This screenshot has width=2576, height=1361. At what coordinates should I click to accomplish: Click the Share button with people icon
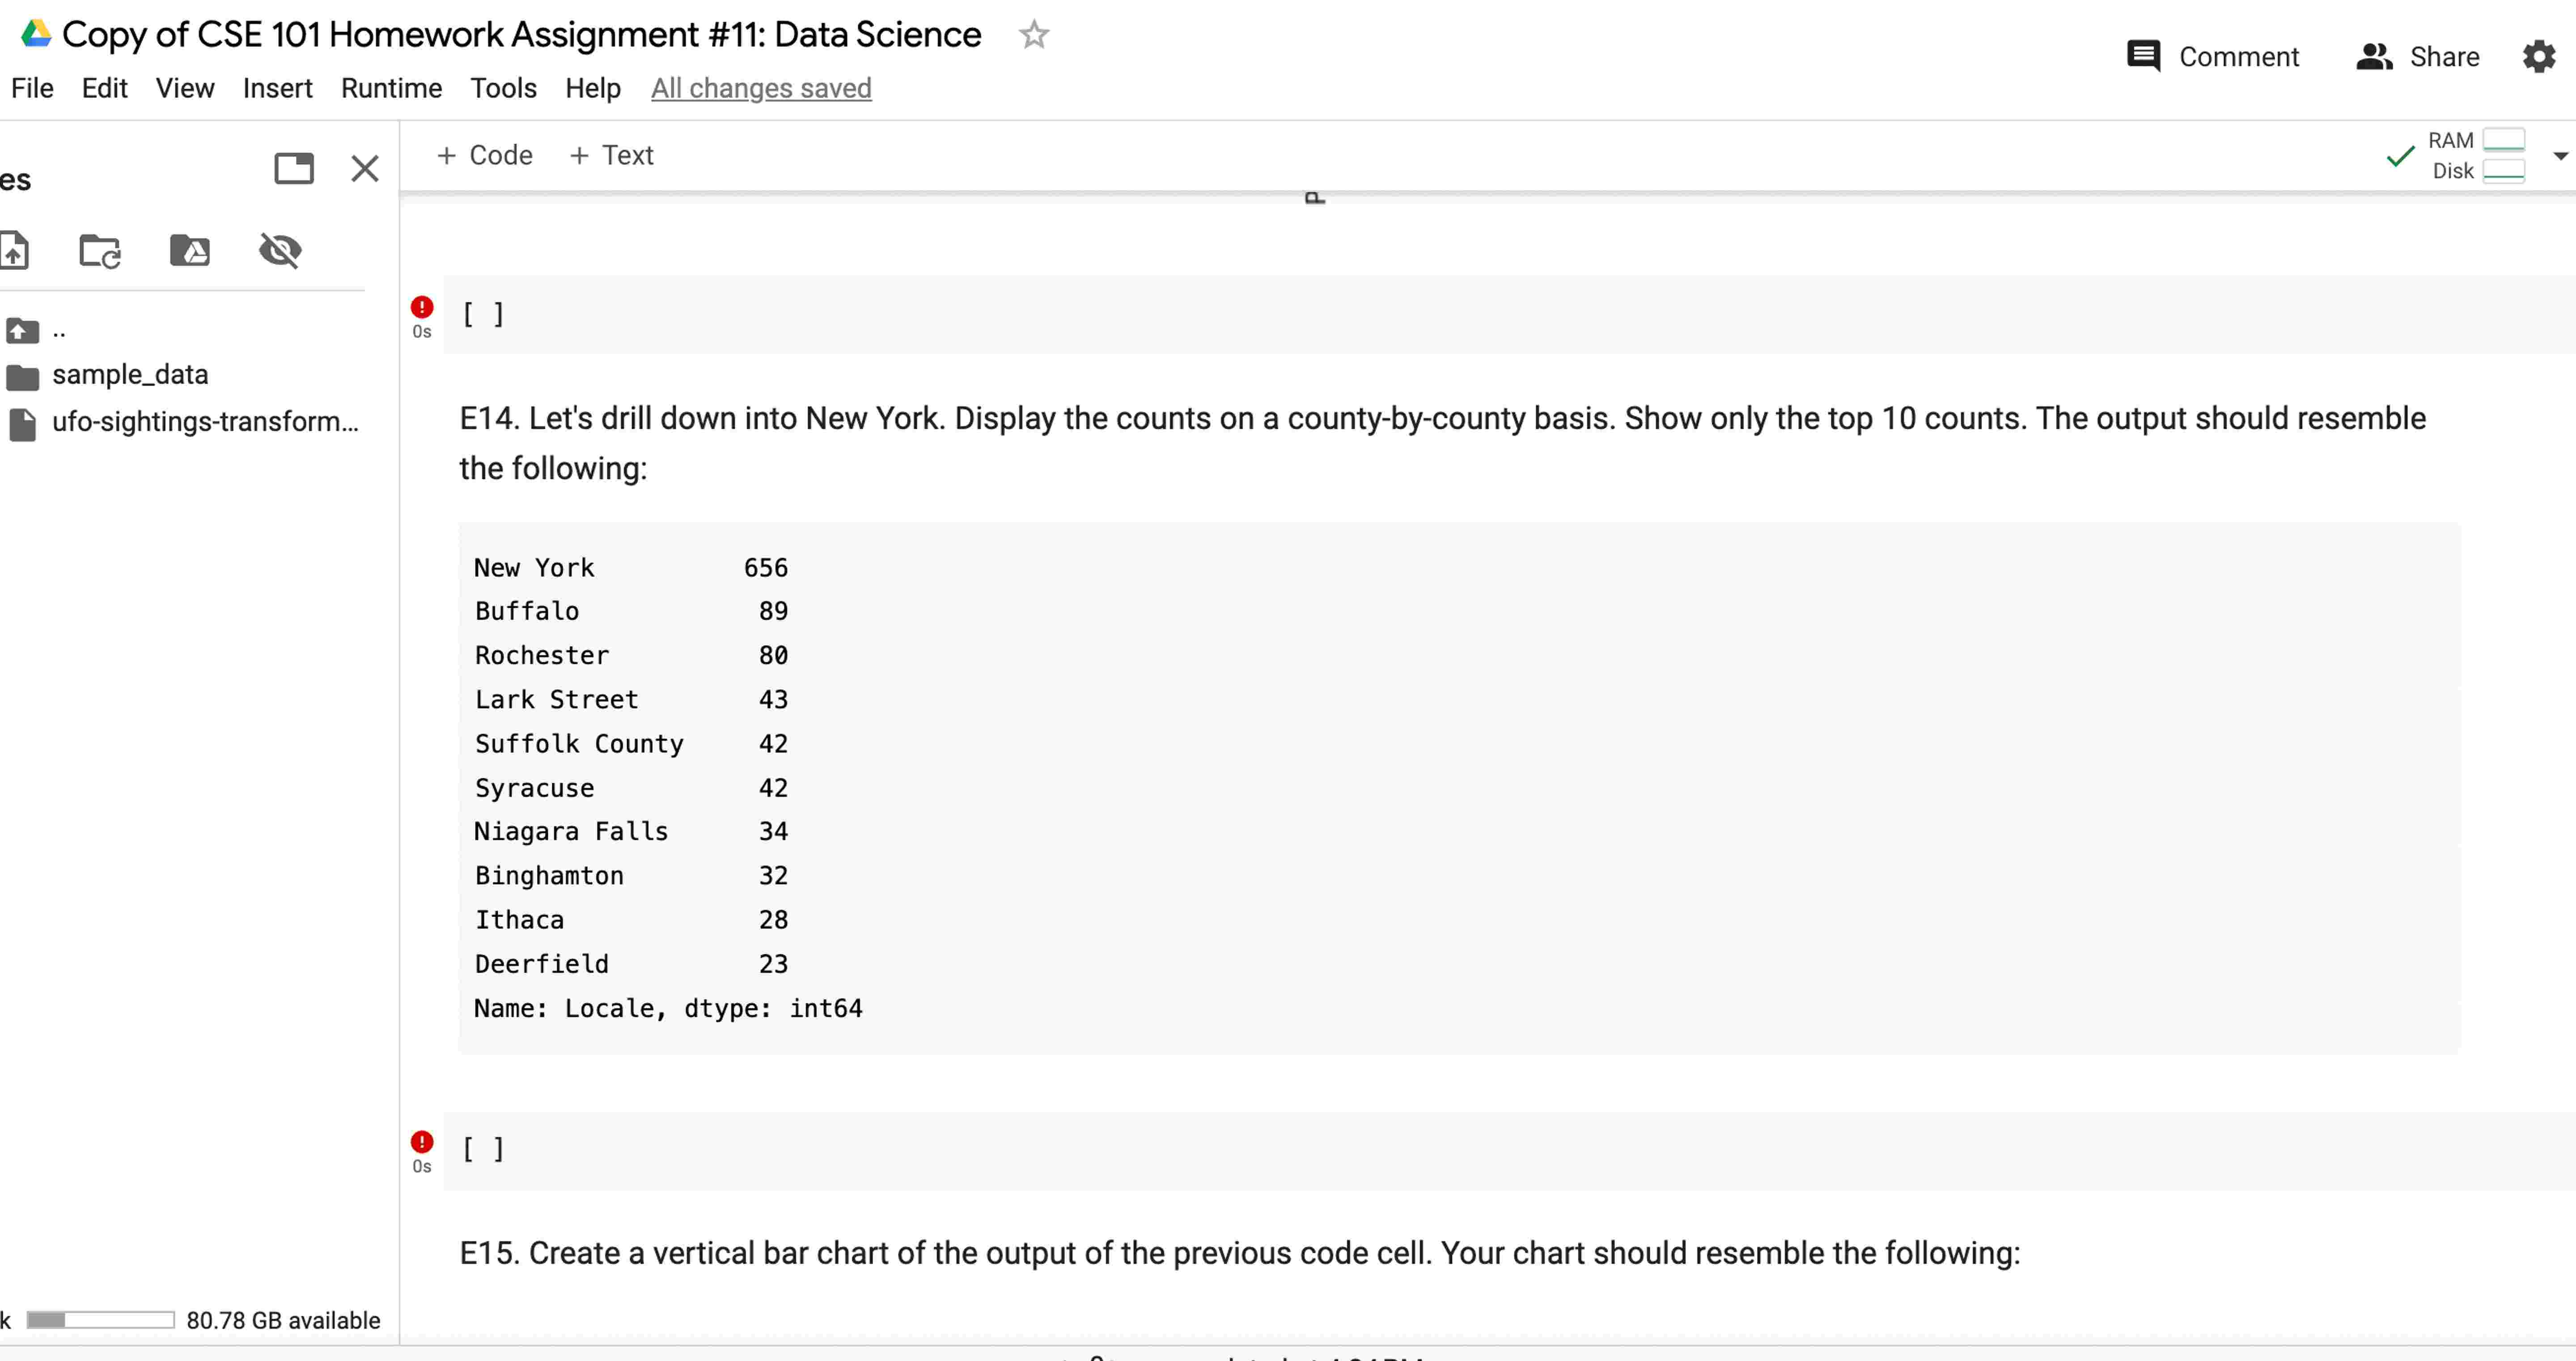2418,56
